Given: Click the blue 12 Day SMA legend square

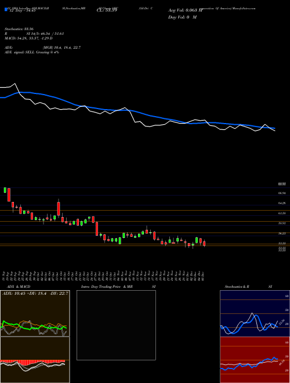Looking at the screenshot, I should 6,10.
